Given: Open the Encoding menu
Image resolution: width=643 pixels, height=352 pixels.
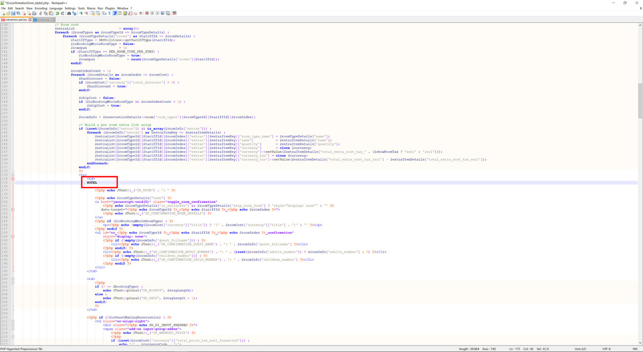Looking at the screenshot, I should [x=41, y=8].
